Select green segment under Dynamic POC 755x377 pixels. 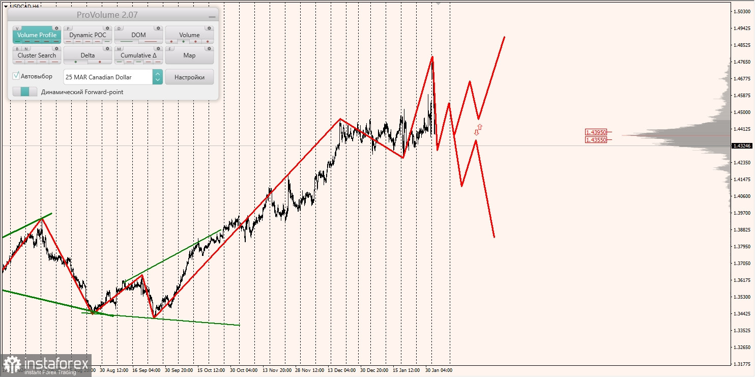point(107,42)
